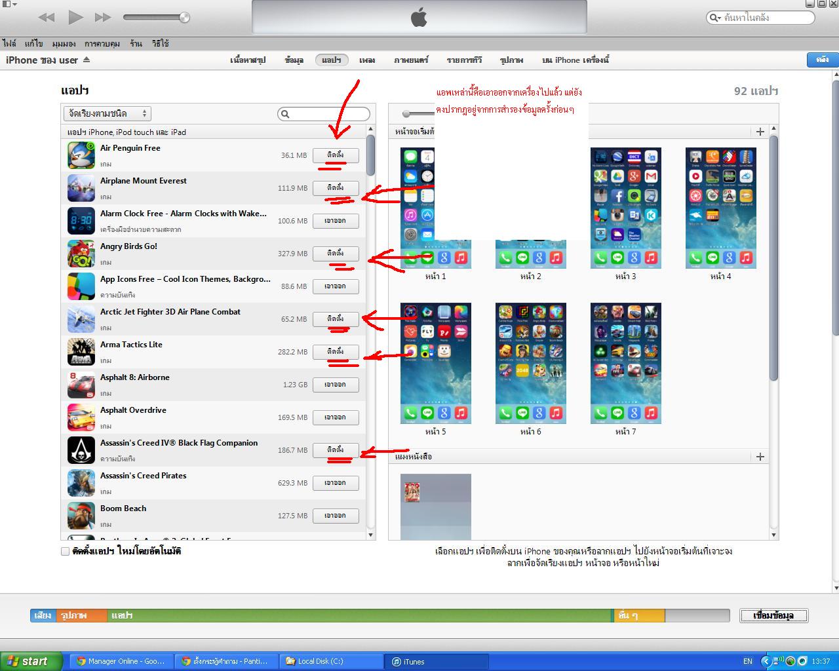Open the วิธีใช้ menu
This screenshot has height=671, width=839.
click(x=160, y=43)
